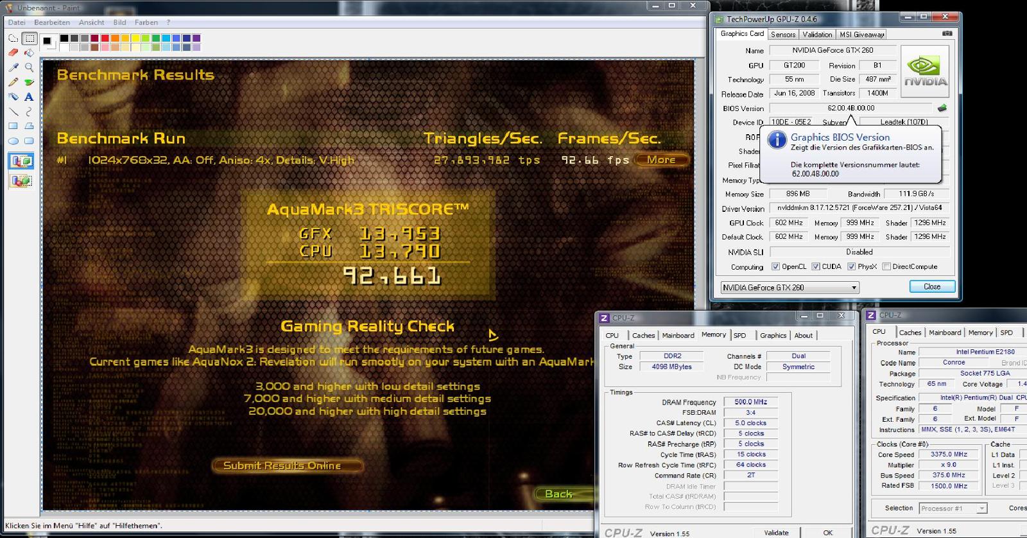The image size is (1027, 538).
Task: Select the Magnifier tool in Paint
Action: 29,67
